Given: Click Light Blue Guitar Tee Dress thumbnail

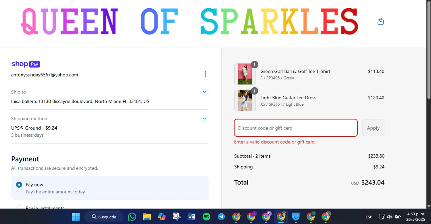Looking at the screenshot, I should click(x=245, y=100).
